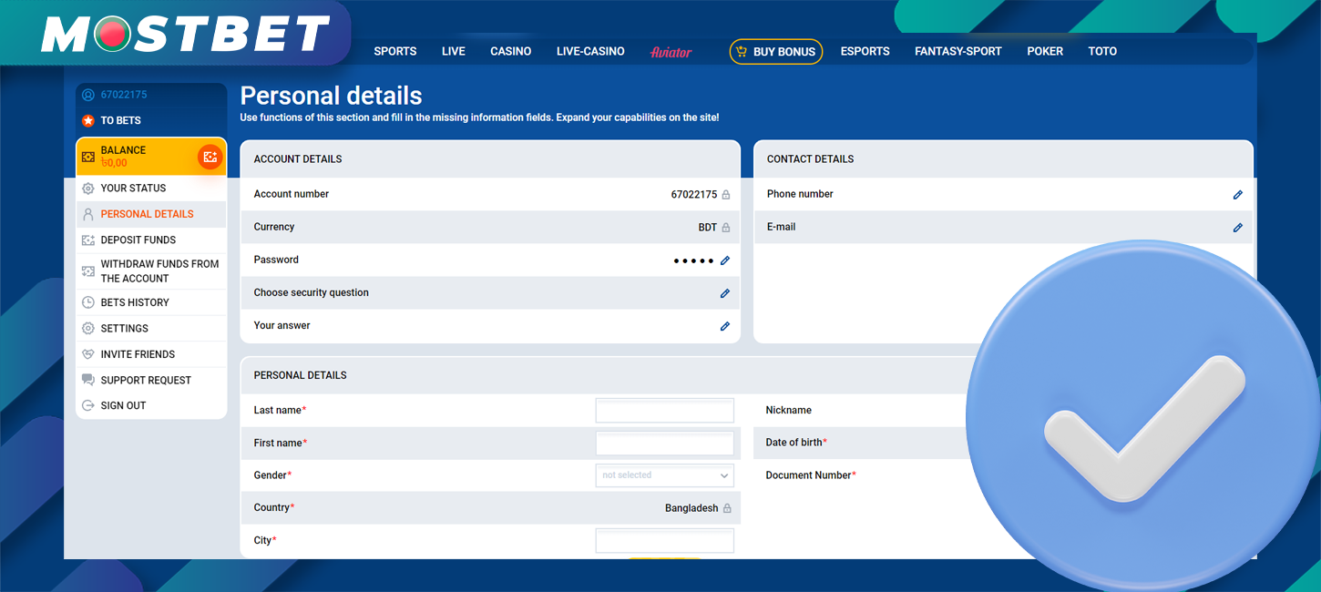Edit Your answer using the pencil icon

pyautogui.click(x=724, y=325)
